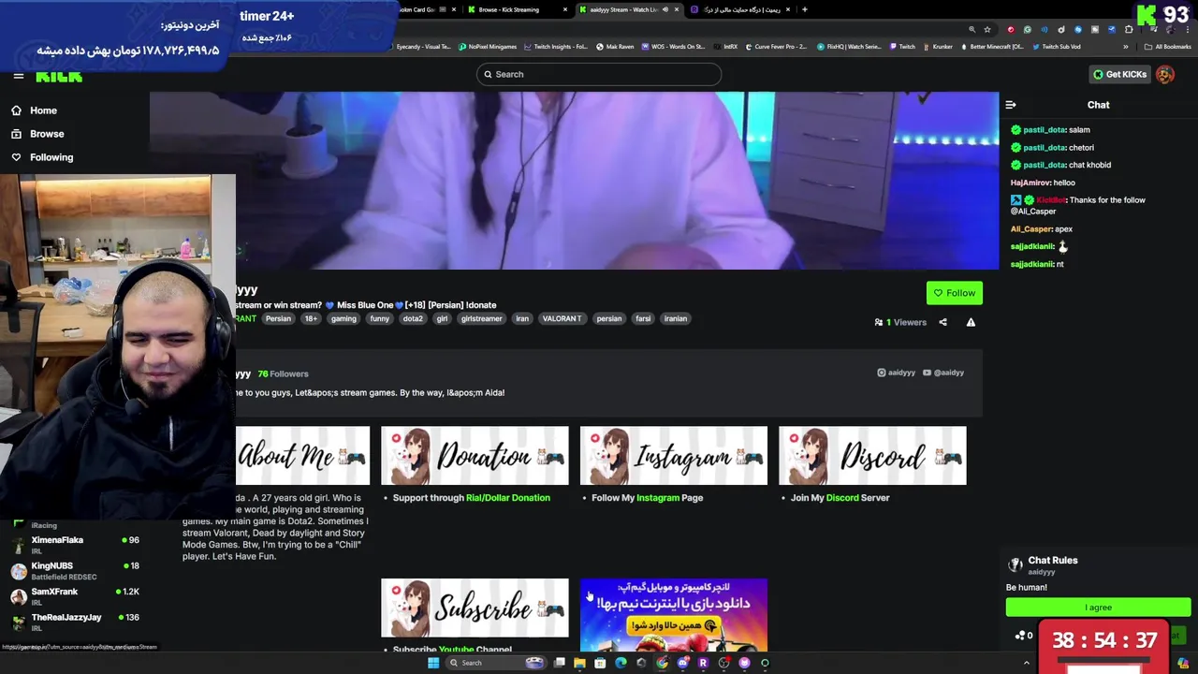Open the Following heart icon

(x=16, y=157)
